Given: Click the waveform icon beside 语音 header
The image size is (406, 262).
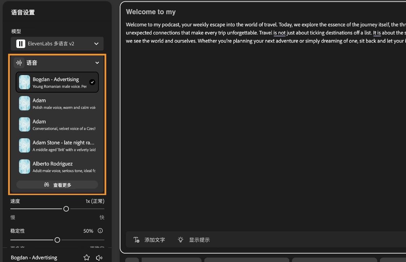Looking at the screenshot, I should point(19,63).
